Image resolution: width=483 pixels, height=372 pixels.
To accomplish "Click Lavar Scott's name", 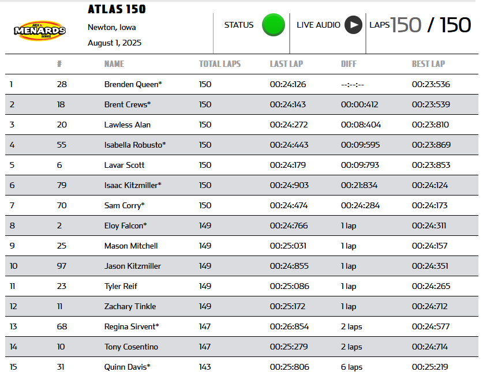I will [124, 165].
